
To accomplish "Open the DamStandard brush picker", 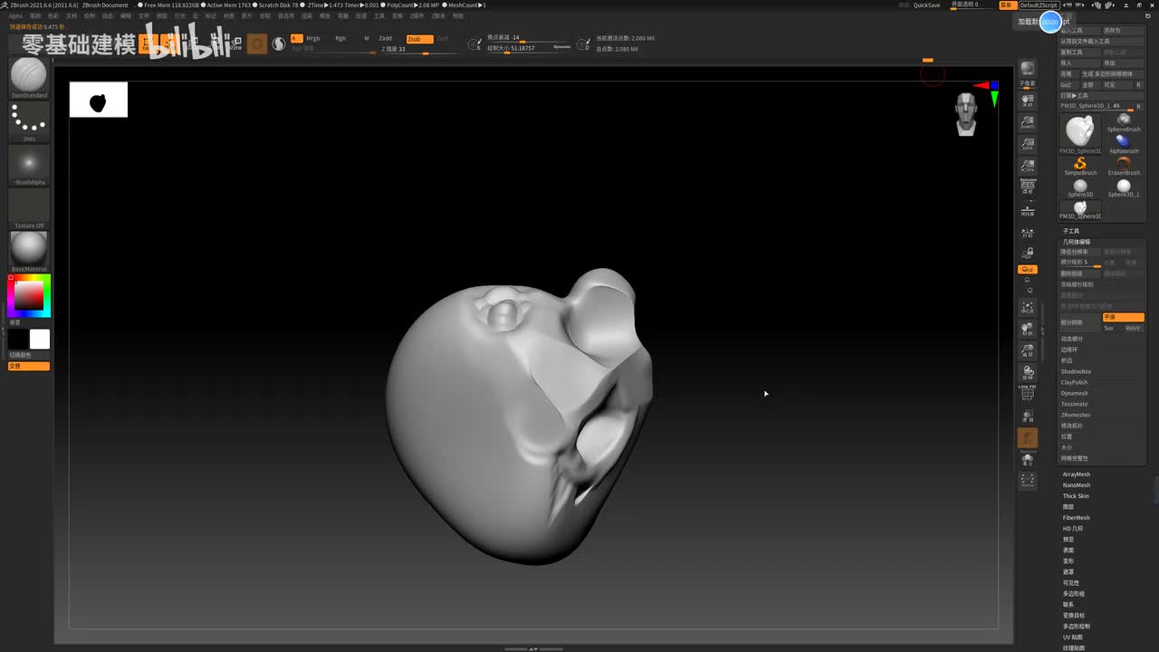I will [29, 78].
